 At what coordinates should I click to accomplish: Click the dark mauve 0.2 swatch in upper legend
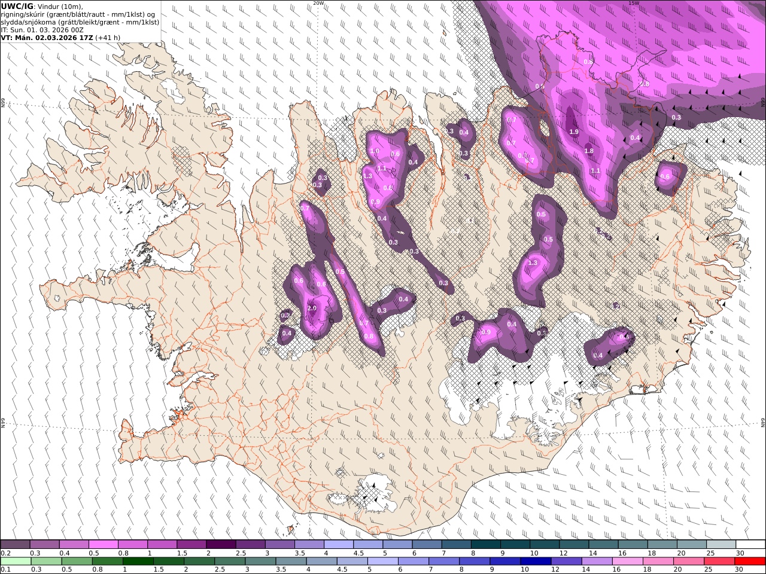click(x=16, y=545)
